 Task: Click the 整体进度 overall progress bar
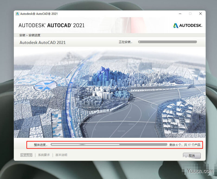(x=109, y=145)
